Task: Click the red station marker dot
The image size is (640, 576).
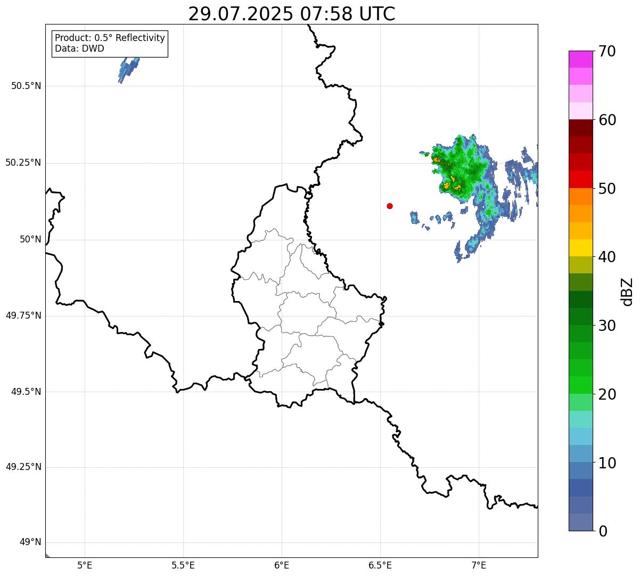Action: click(x=390, y=206)
